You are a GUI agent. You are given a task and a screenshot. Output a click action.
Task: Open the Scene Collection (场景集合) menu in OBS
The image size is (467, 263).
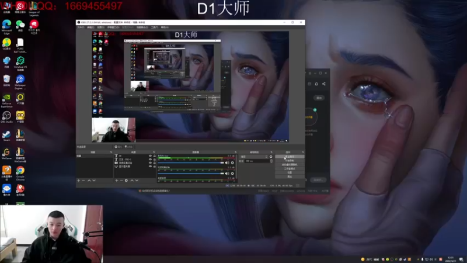(x=142, y=27)
